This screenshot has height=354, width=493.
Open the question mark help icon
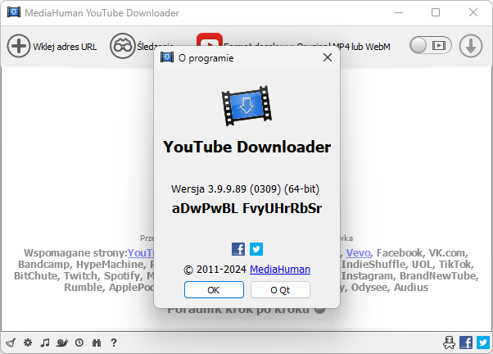click(114, 343)
